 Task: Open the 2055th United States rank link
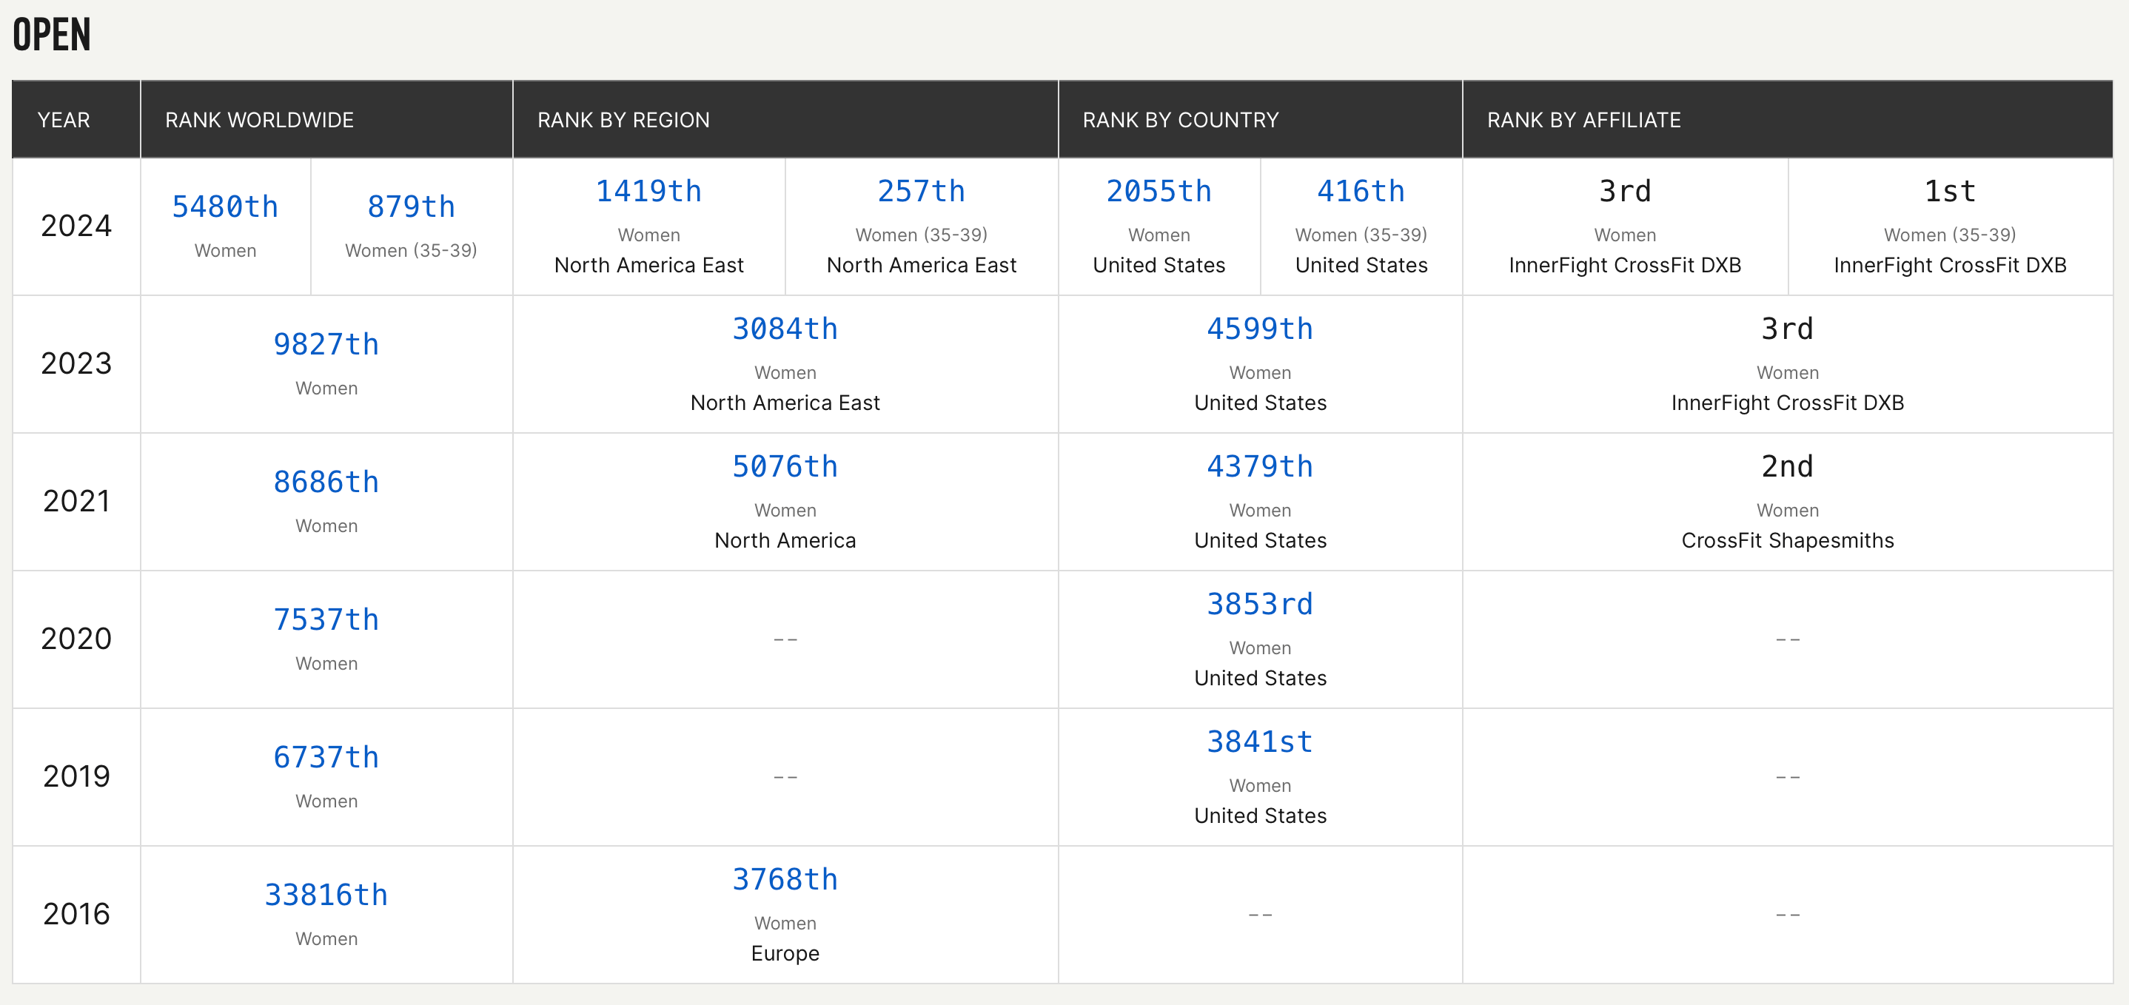1159,192
